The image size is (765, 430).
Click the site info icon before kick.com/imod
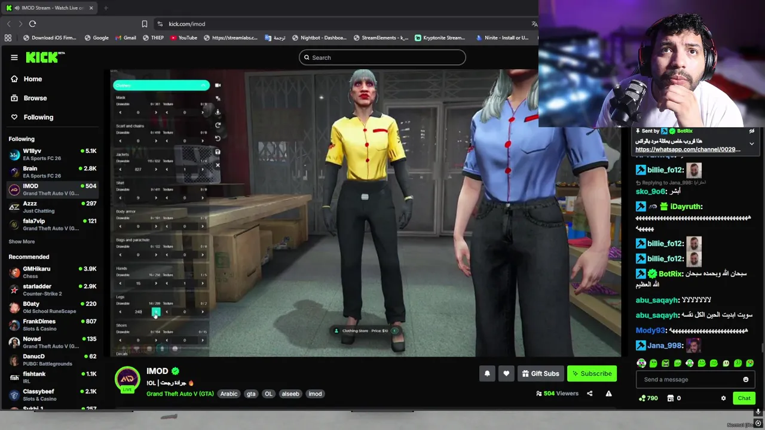[160, 24]
